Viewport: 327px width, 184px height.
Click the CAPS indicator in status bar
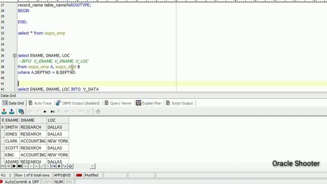coord(47,182)
